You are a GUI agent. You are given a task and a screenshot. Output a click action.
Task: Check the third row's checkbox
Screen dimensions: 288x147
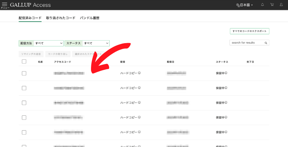pos(24,103)
